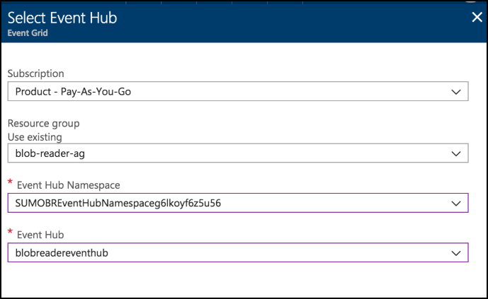488x299 pixels.
Task: Click the Resource group dropdown arrow
Action: click(x=455, y=153)
